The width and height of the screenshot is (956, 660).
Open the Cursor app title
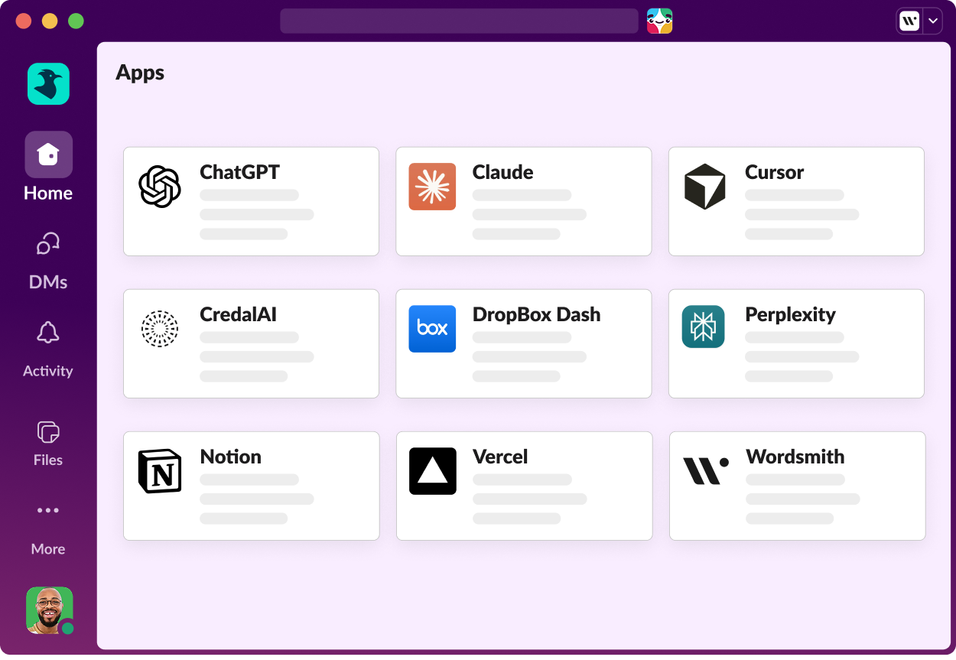tap(774, 172)
